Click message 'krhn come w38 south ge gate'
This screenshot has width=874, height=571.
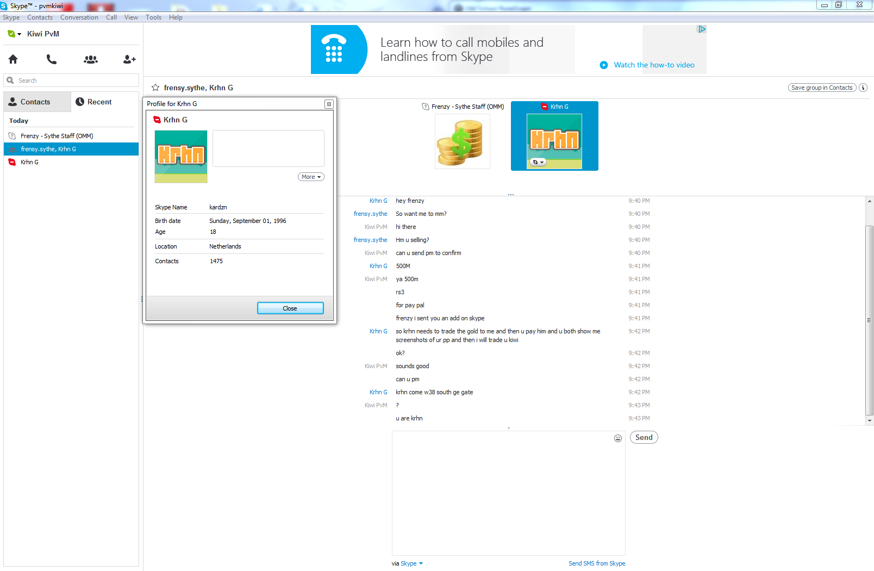434,392
